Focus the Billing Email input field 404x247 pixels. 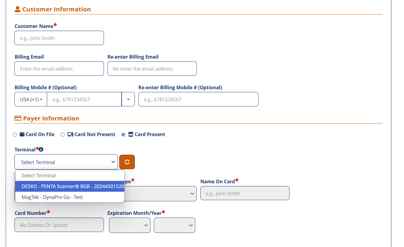(x=59, y=69)
